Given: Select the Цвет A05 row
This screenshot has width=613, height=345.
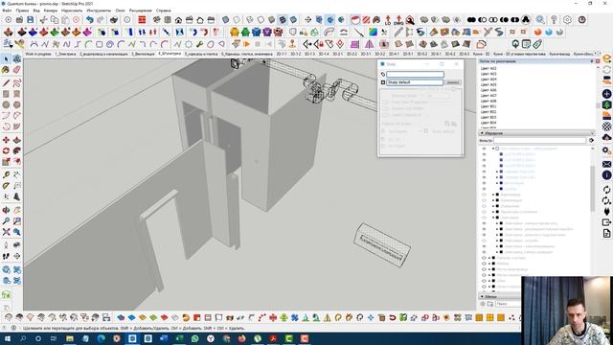Looking at the screenshot, I should click(488, 84).
